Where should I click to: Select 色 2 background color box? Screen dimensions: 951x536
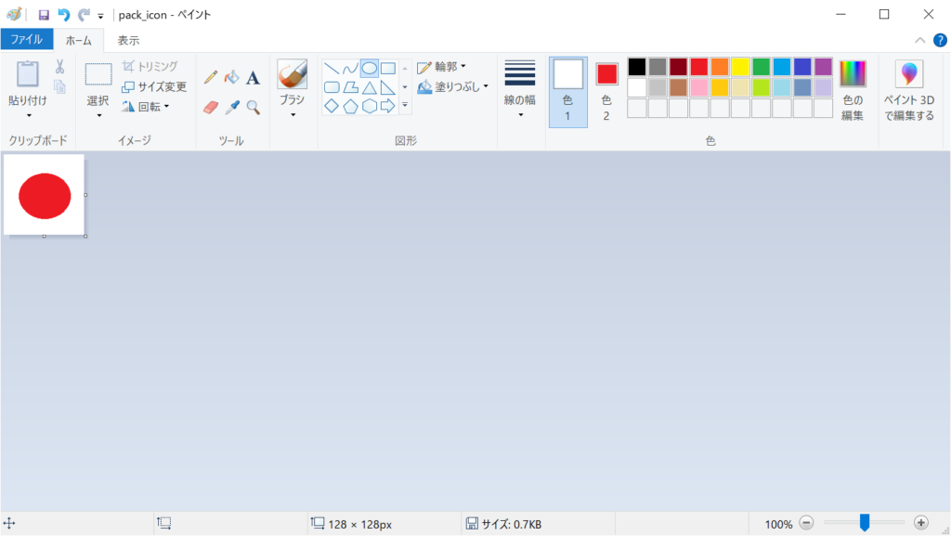[x=606, y=92]
